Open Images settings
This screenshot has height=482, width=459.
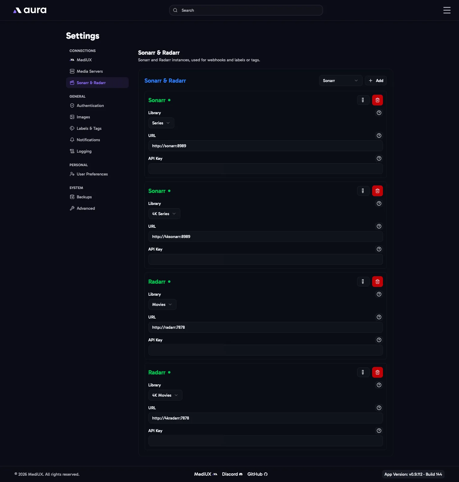[97, 117]
